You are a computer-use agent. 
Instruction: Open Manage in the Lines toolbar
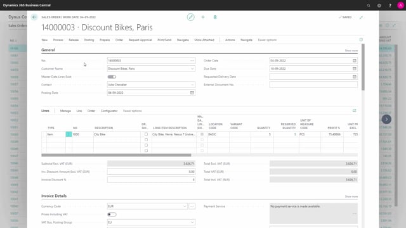tap(65, 111)
